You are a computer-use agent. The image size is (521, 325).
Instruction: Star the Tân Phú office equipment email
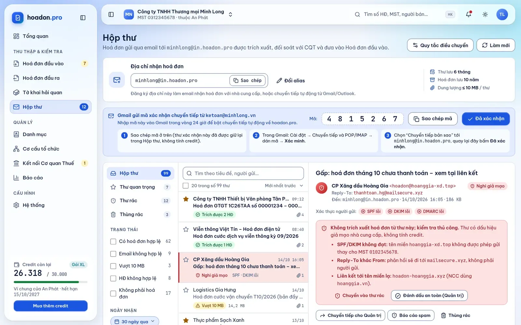(x=186, y=199)
